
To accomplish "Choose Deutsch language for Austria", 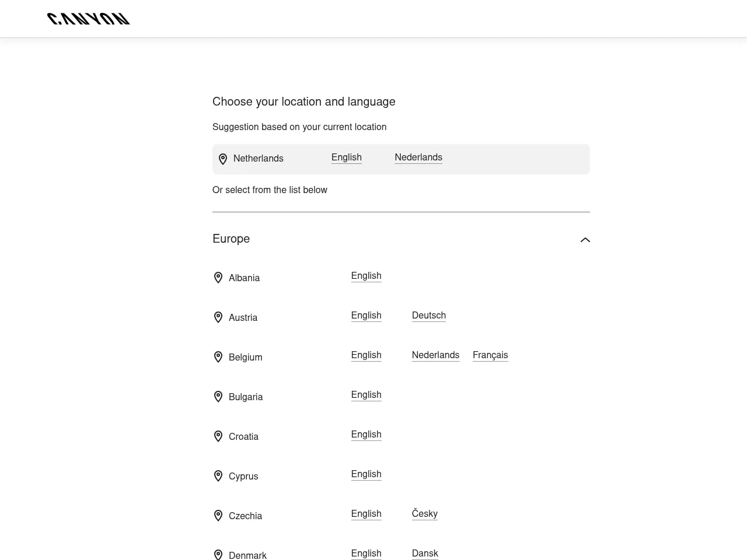I will tap(428, 316).
